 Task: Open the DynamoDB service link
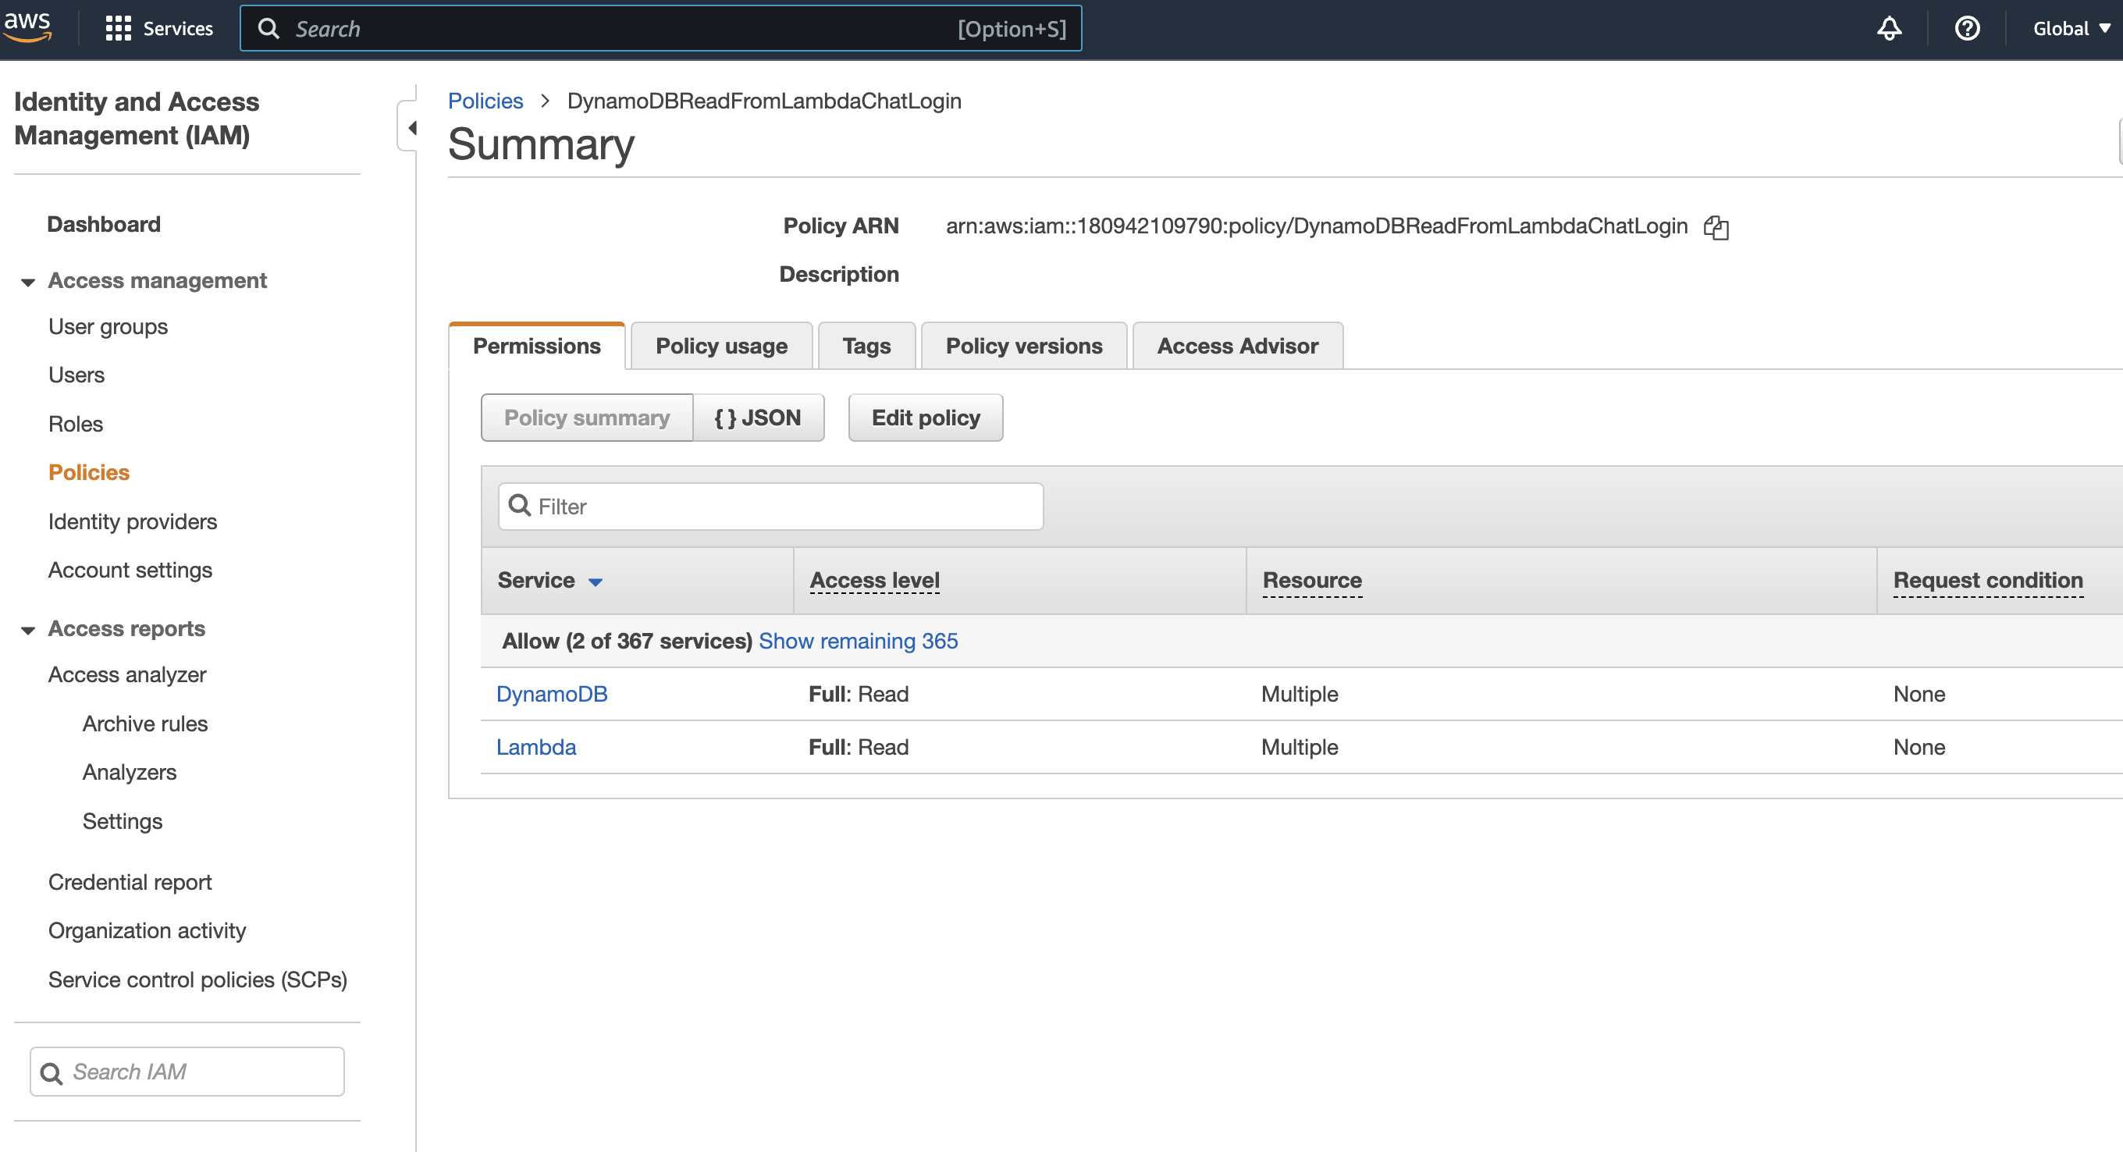tap(551, 694)
